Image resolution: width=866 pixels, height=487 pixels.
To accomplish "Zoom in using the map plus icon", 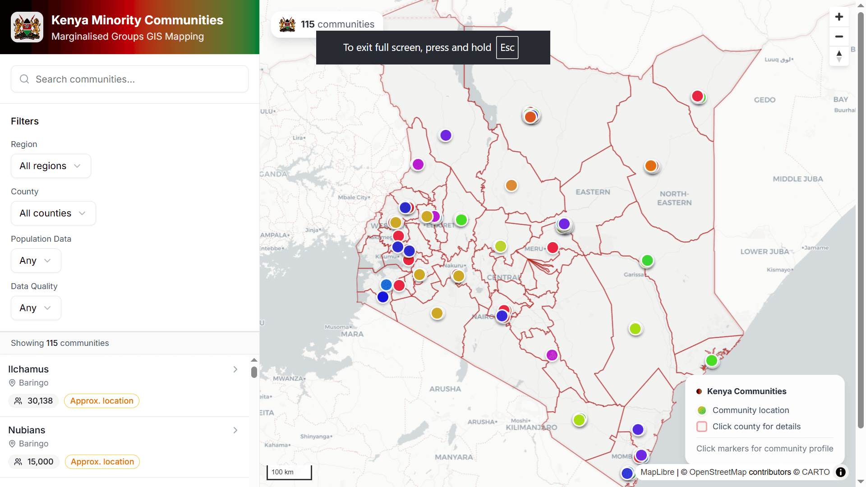I will 839,17.
